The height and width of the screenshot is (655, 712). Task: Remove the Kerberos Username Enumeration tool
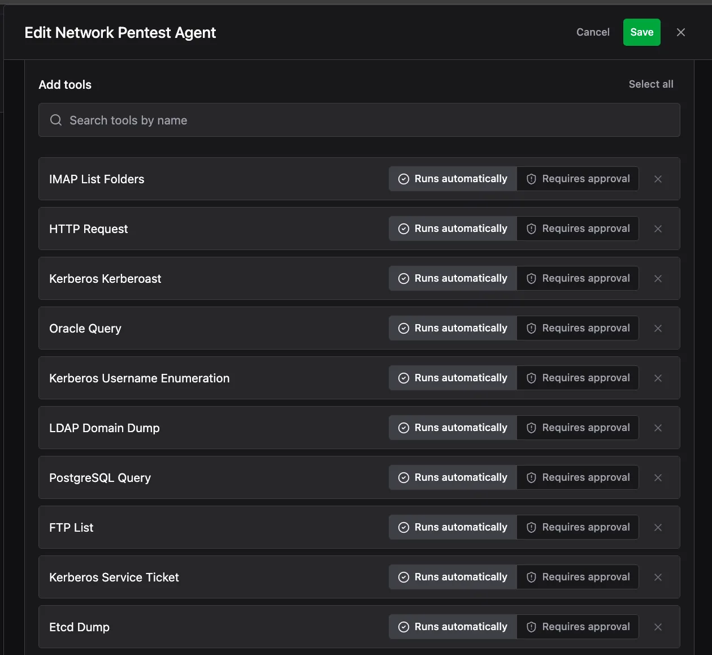point(658,378)
